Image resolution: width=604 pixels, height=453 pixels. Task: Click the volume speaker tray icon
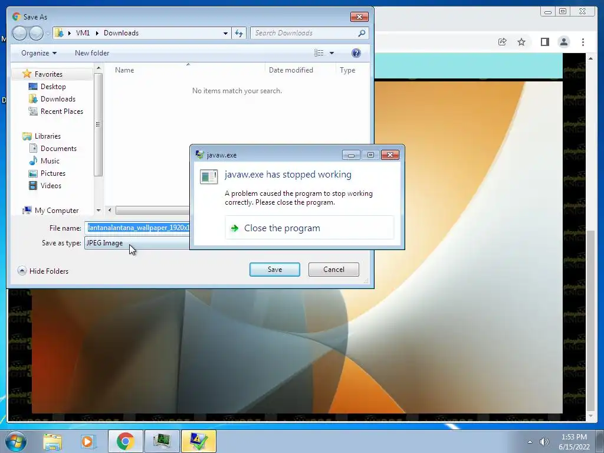point(544,442)
